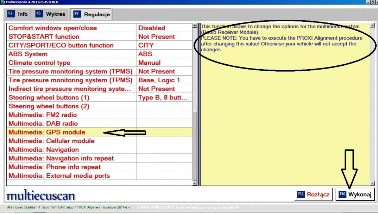Click the CITY value cell
This screenshot has height=214, width=378.
point(164,45)
